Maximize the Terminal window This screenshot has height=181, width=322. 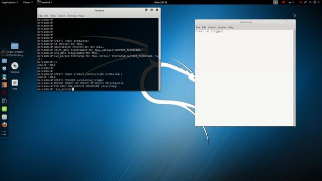tap(151, 10)
